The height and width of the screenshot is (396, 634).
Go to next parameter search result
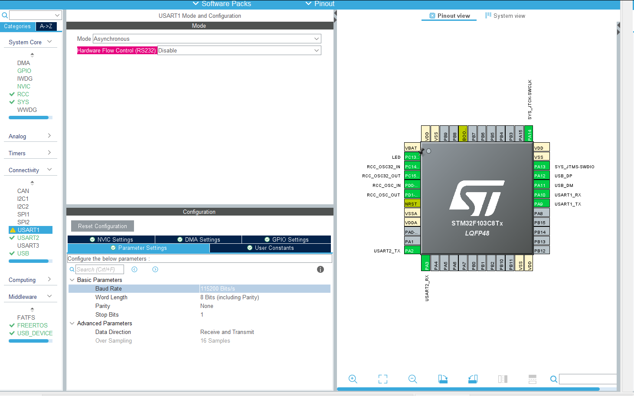coord(155,269)
